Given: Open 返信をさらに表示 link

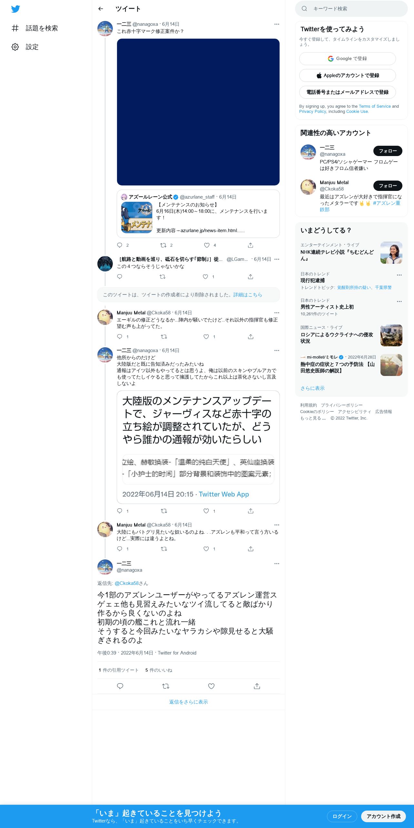Looking at the screenshot, I should tap(188, 702).
